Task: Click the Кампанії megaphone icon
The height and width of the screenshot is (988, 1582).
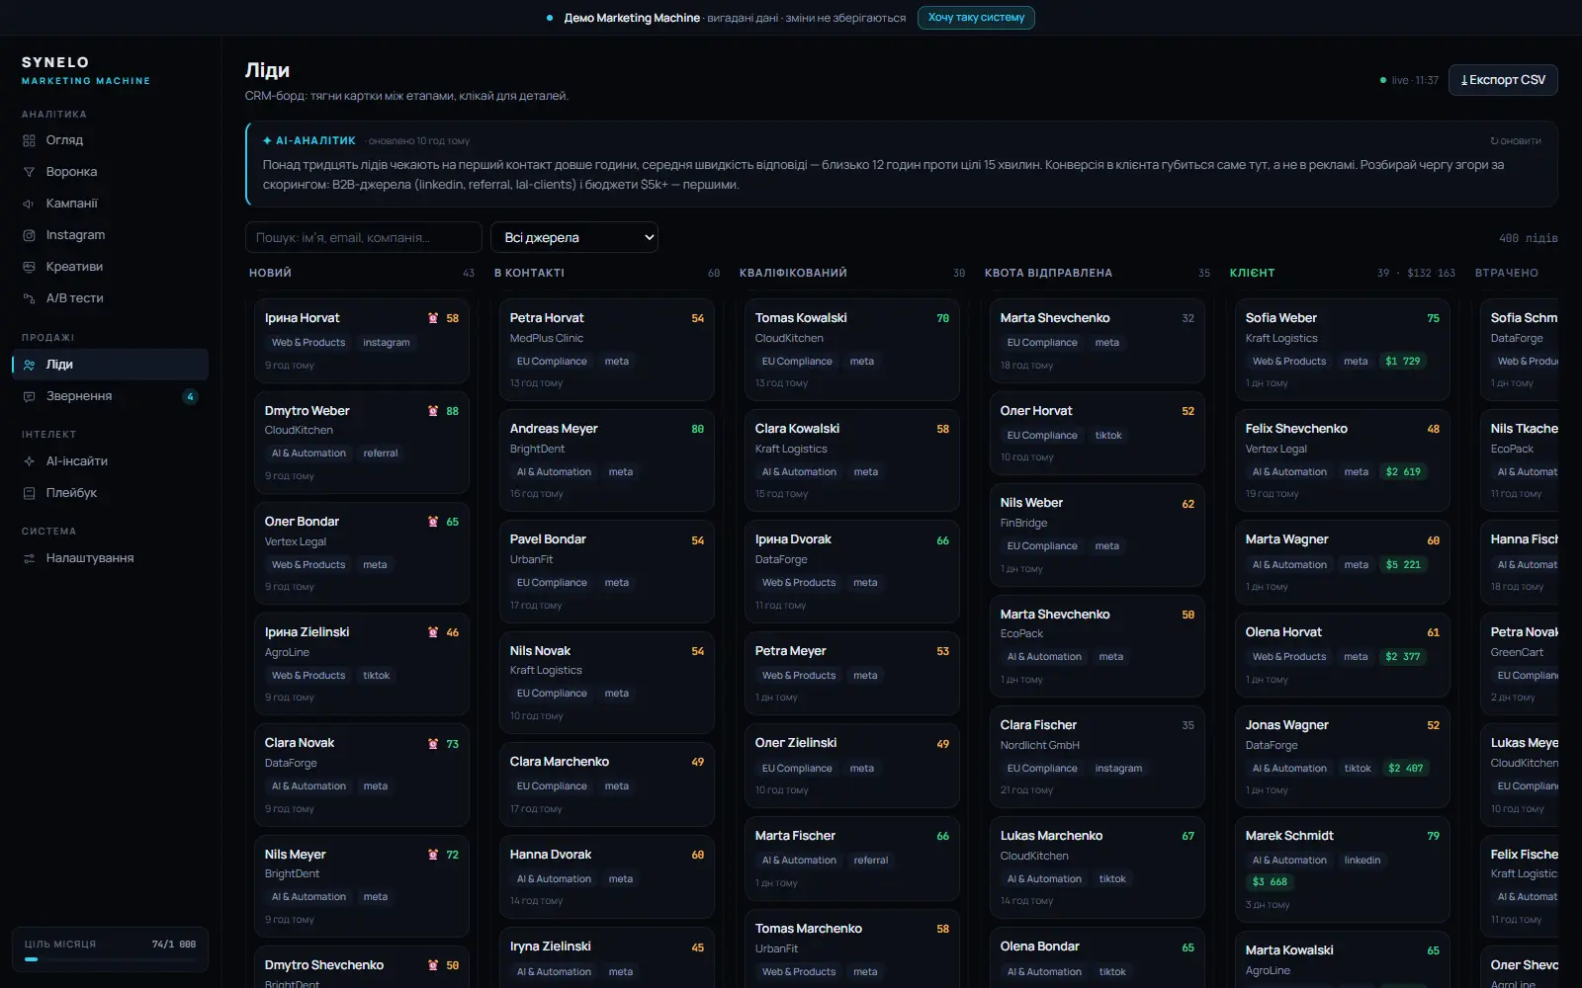Action: [29, 204]
